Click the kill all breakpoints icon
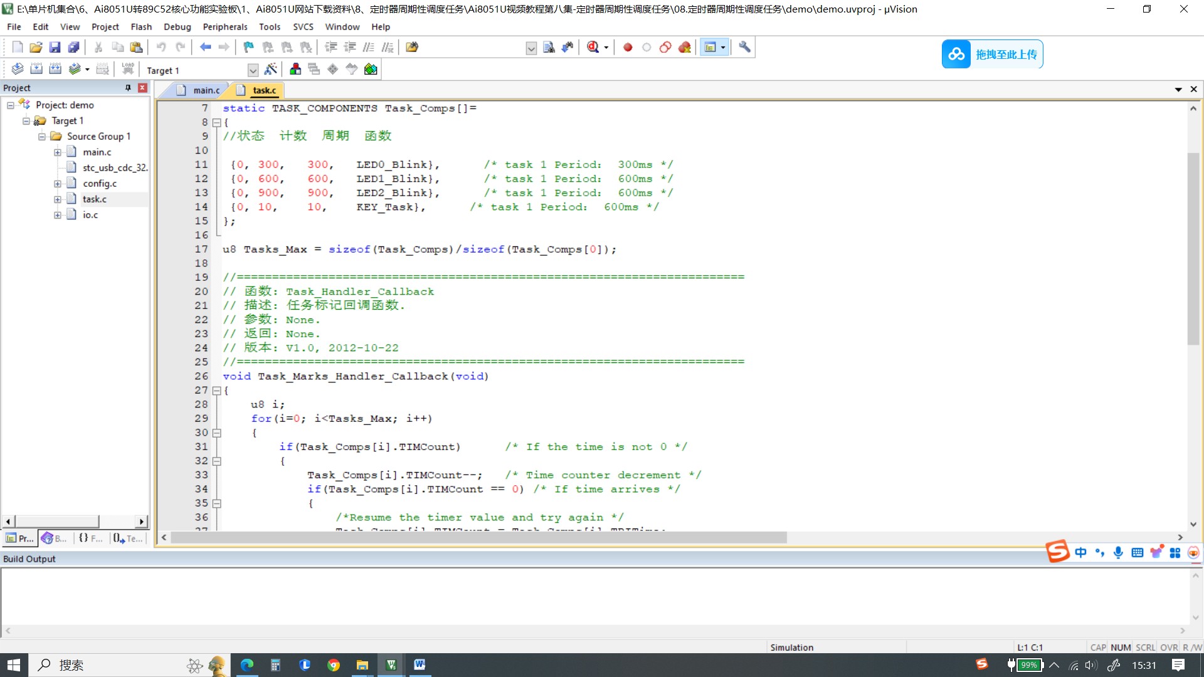Image resolution: width=1204 pixels, height=677 pixels. coord(684,47)
